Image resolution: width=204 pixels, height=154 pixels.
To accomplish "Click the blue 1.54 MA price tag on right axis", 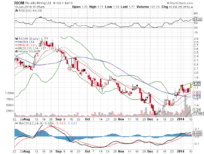I will coord(197,97).
